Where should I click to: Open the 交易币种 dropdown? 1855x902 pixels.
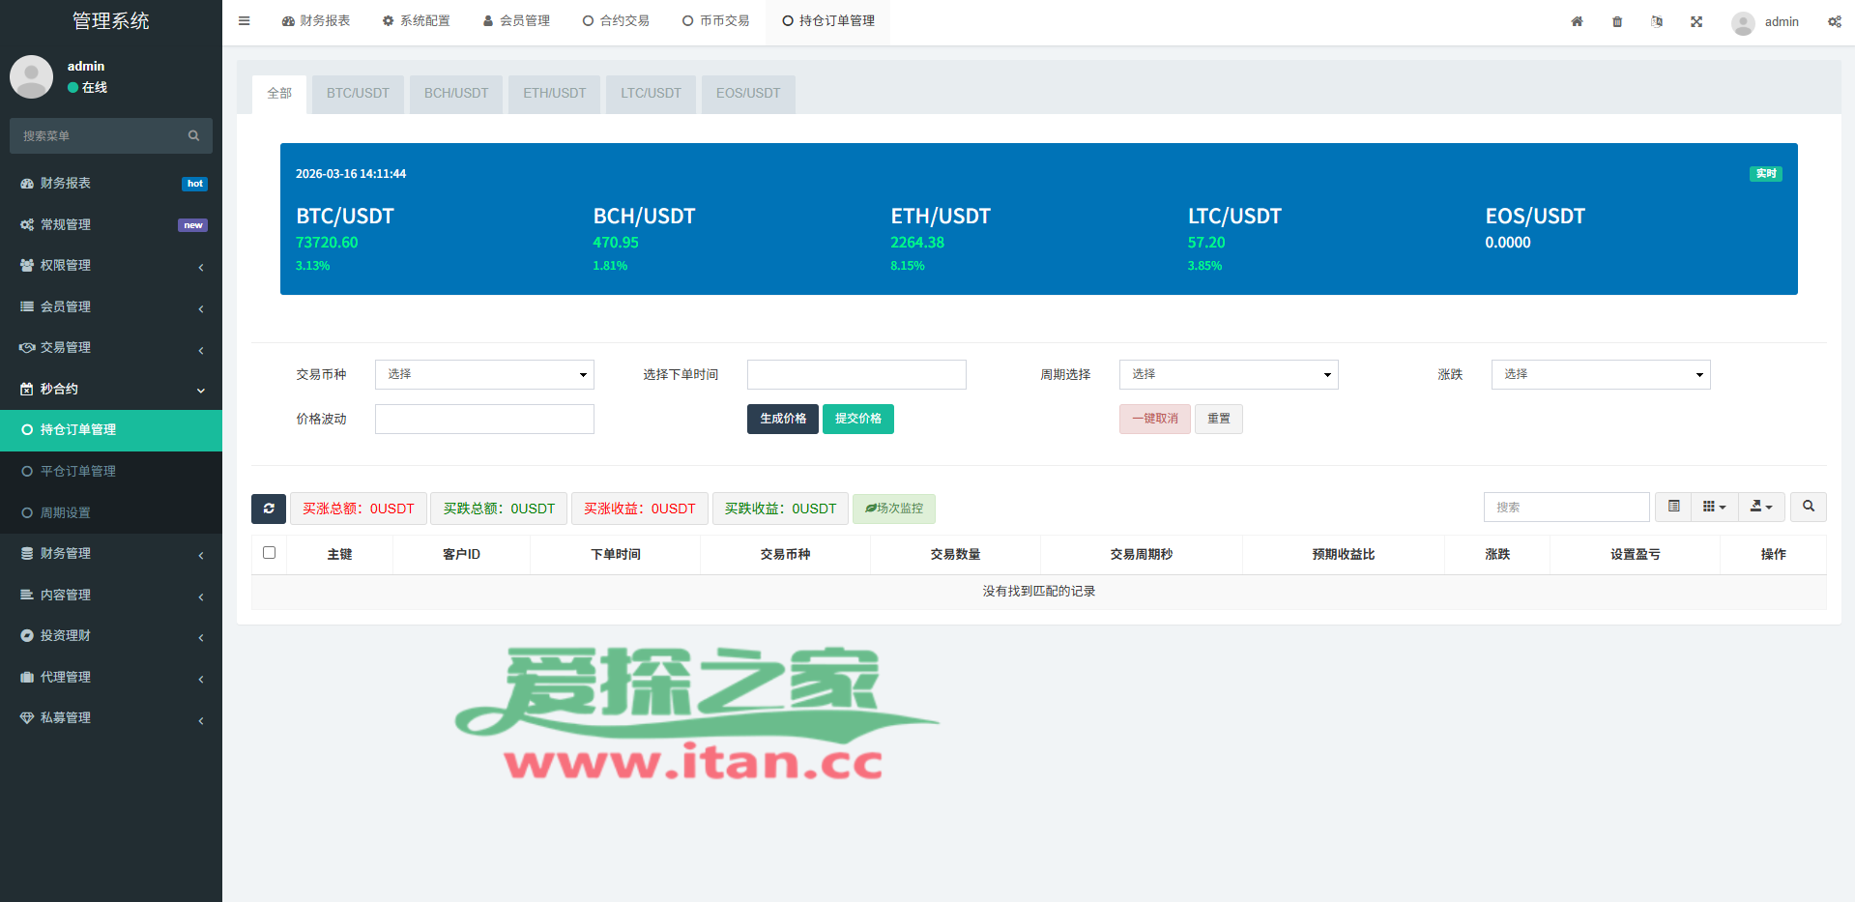484,374
